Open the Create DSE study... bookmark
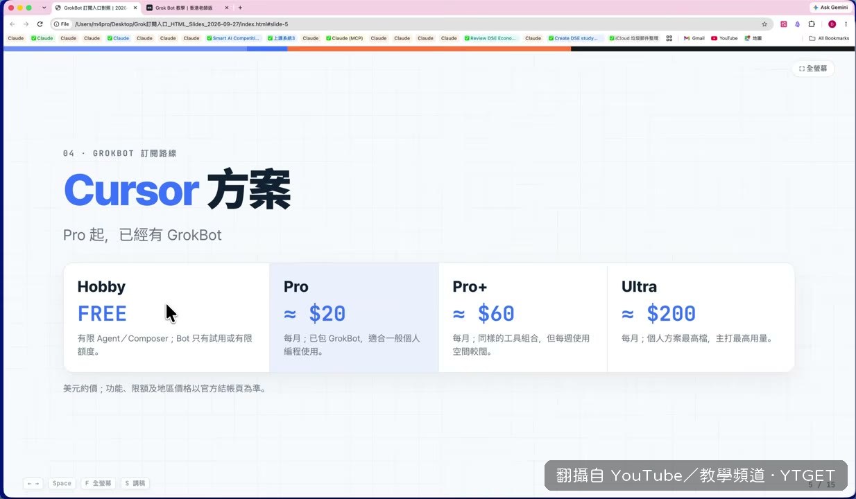 coord(575,38)
